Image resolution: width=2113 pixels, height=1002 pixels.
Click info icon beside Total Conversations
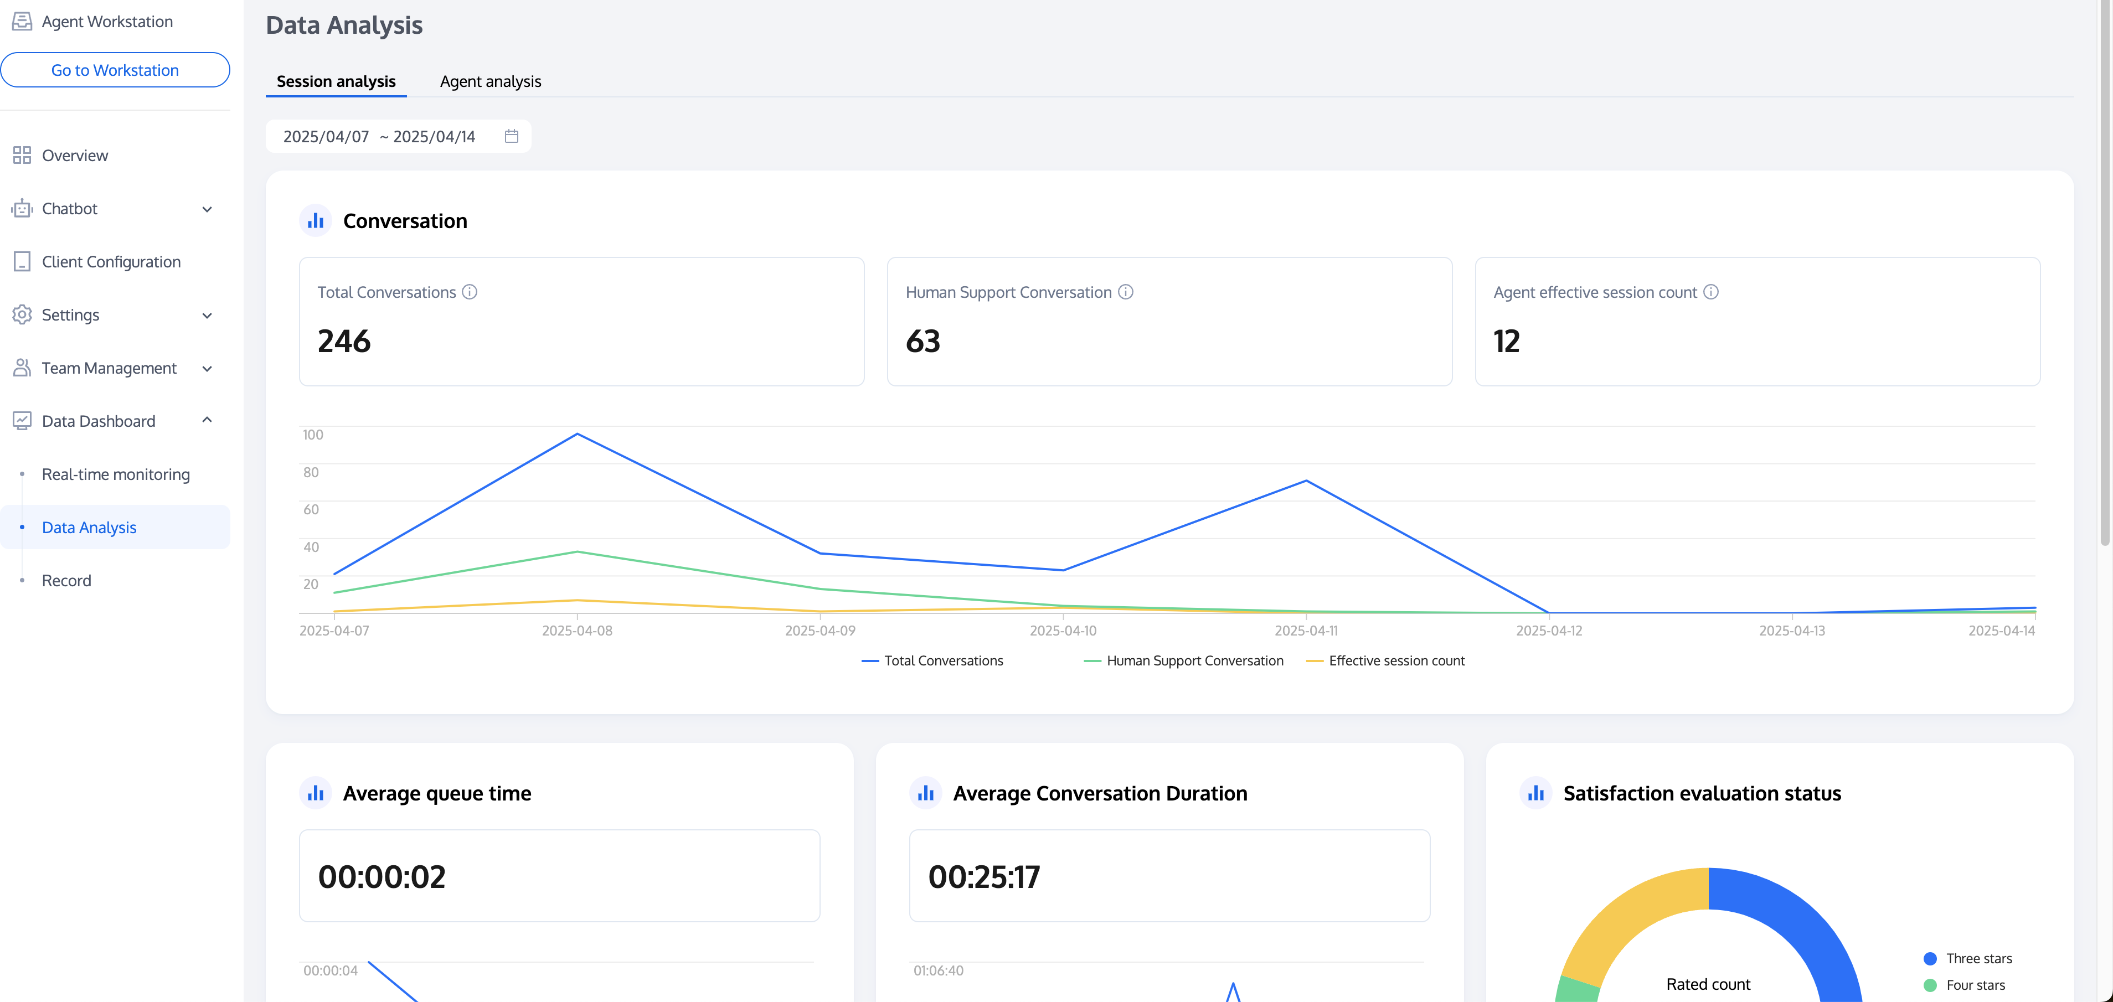click(469, 292)
